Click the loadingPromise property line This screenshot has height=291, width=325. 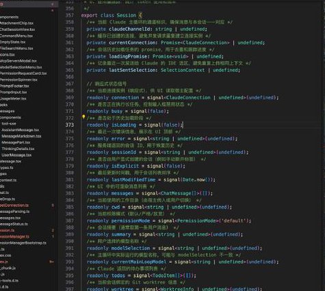tap(155, 56)
